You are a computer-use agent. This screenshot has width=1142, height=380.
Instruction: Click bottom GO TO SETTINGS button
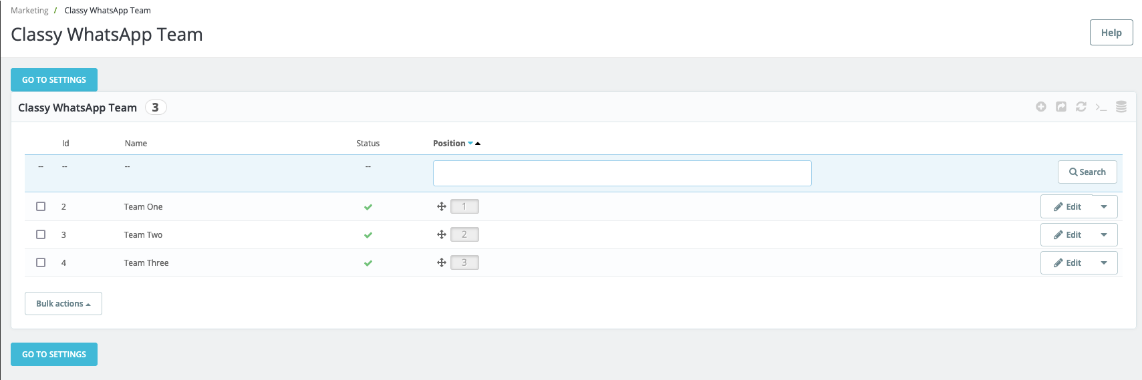pos(54,354)
